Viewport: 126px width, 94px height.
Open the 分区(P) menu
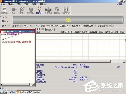click(x=19, y=4)
